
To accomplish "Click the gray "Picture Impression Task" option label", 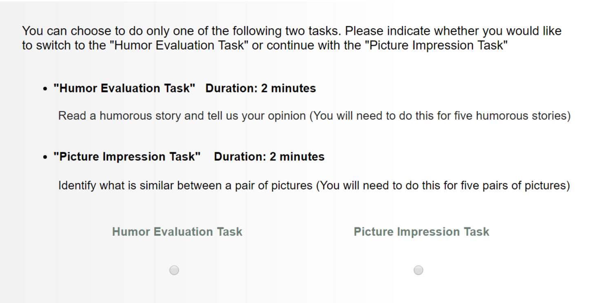I will click(x=421, y=232).
